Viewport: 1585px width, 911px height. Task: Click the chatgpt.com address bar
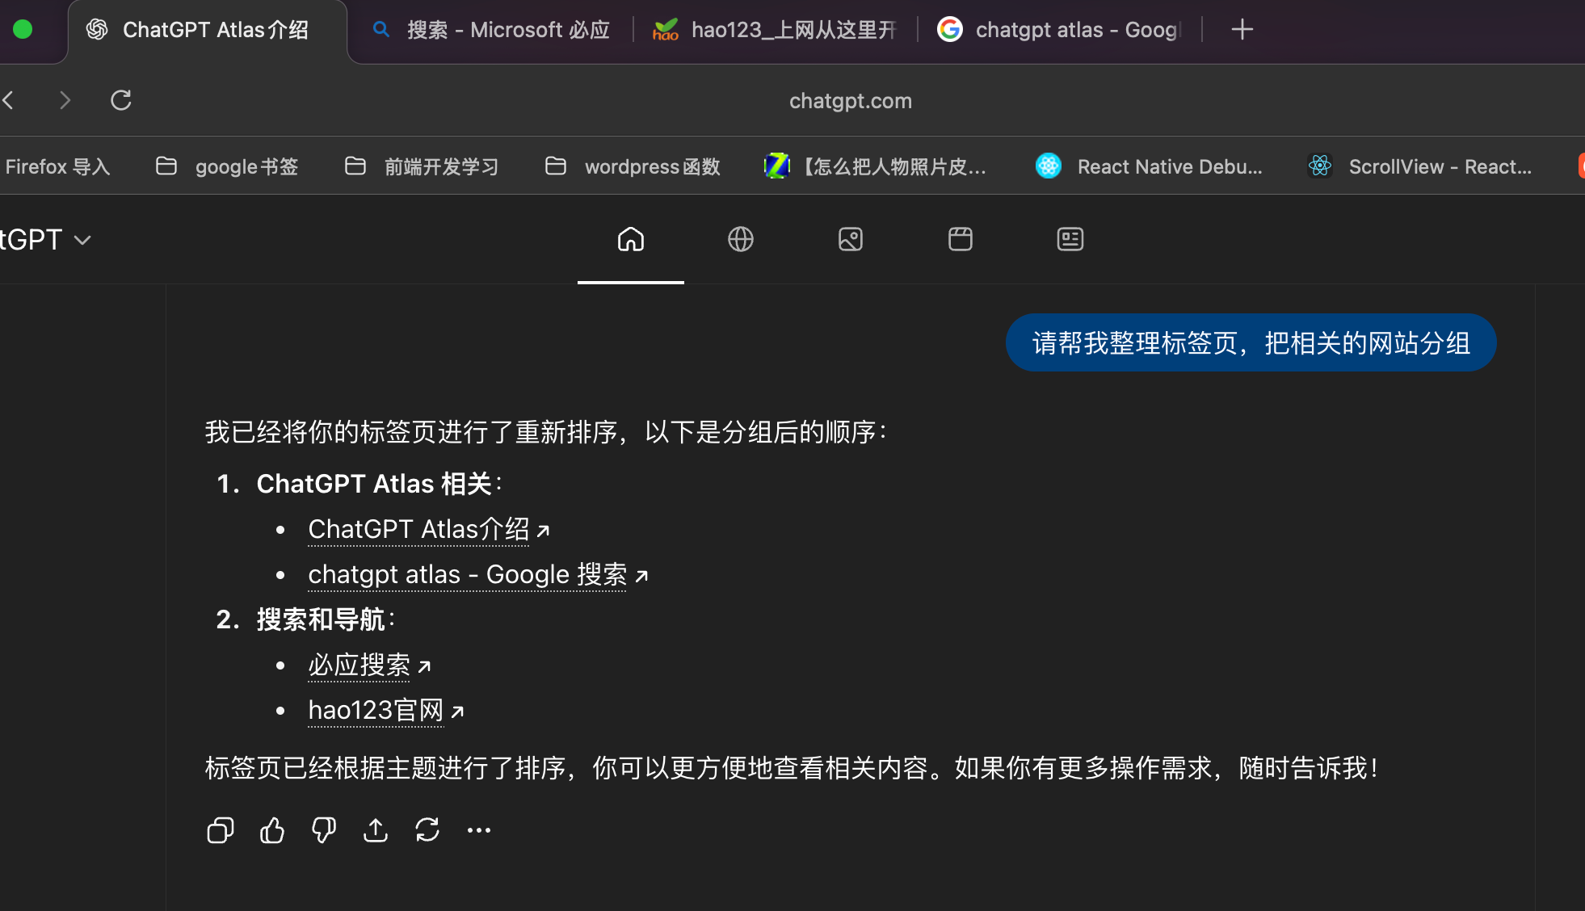click(850, 100)
